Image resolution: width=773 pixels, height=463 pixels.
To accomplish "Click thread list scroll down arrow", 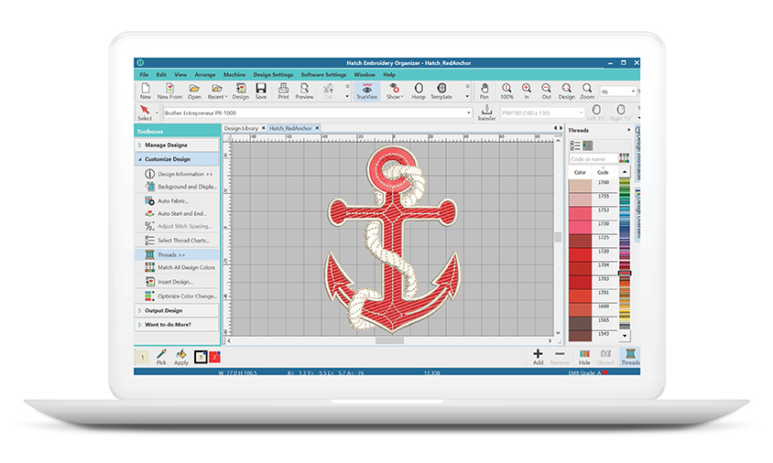I will (625, 336).
